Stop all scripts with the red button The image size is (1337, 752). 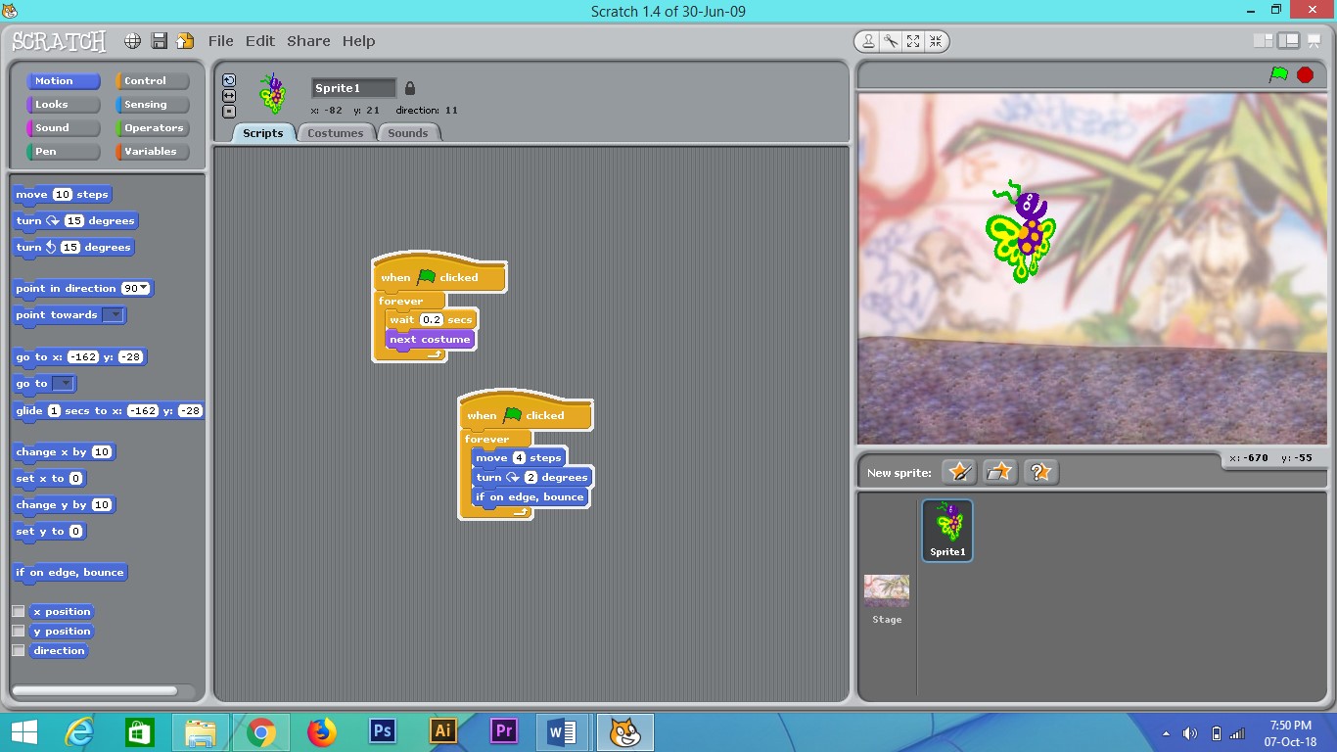(1304, 73)
